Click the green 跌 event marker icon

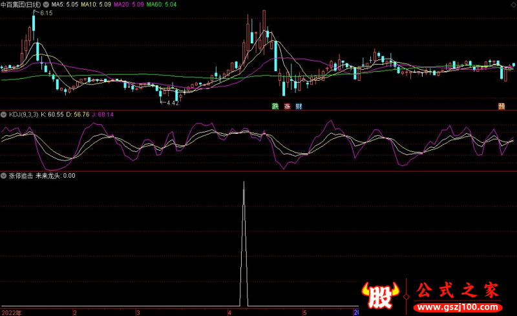275,106
